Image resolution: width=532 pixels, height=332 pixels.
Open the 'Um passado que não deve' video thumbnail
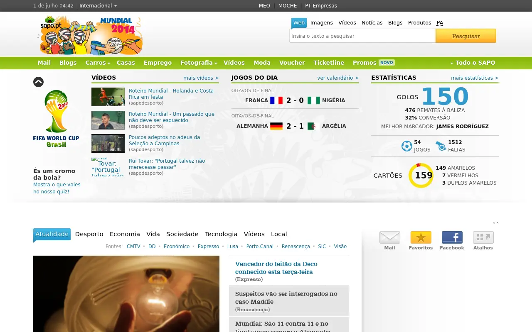click(108, 120)
